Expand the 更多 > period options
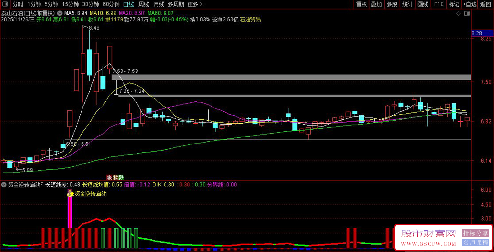494x252 pixels. pos(195,4)
